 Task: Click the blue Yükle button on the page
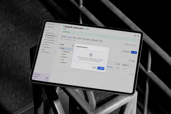coord(134,52)
